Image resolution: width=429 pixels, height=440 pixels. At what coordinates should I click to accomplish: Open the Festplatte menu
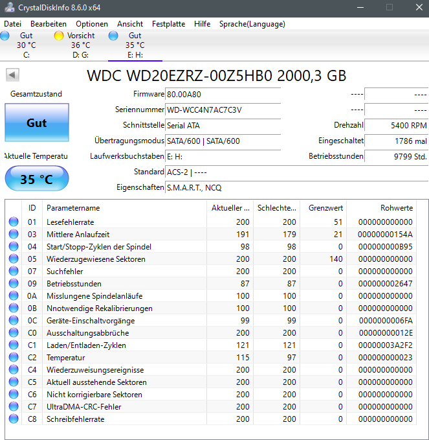[169, 24]
